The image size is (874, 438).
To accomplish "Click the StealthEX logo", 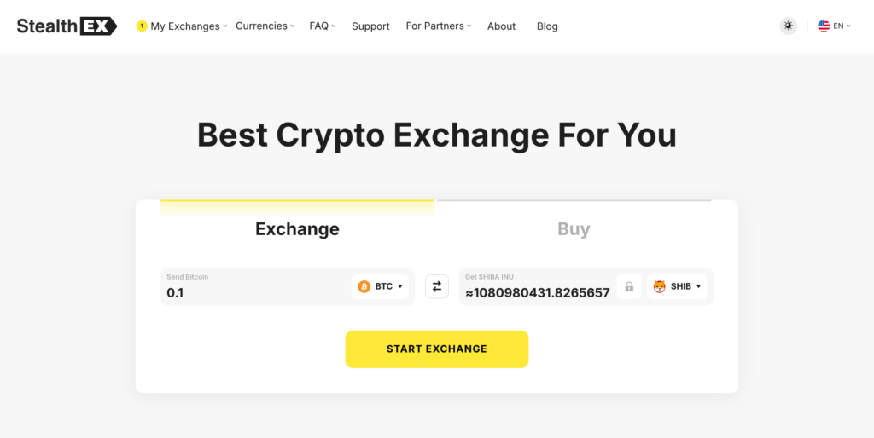I will pyautogui.click(x=67, y=26).
